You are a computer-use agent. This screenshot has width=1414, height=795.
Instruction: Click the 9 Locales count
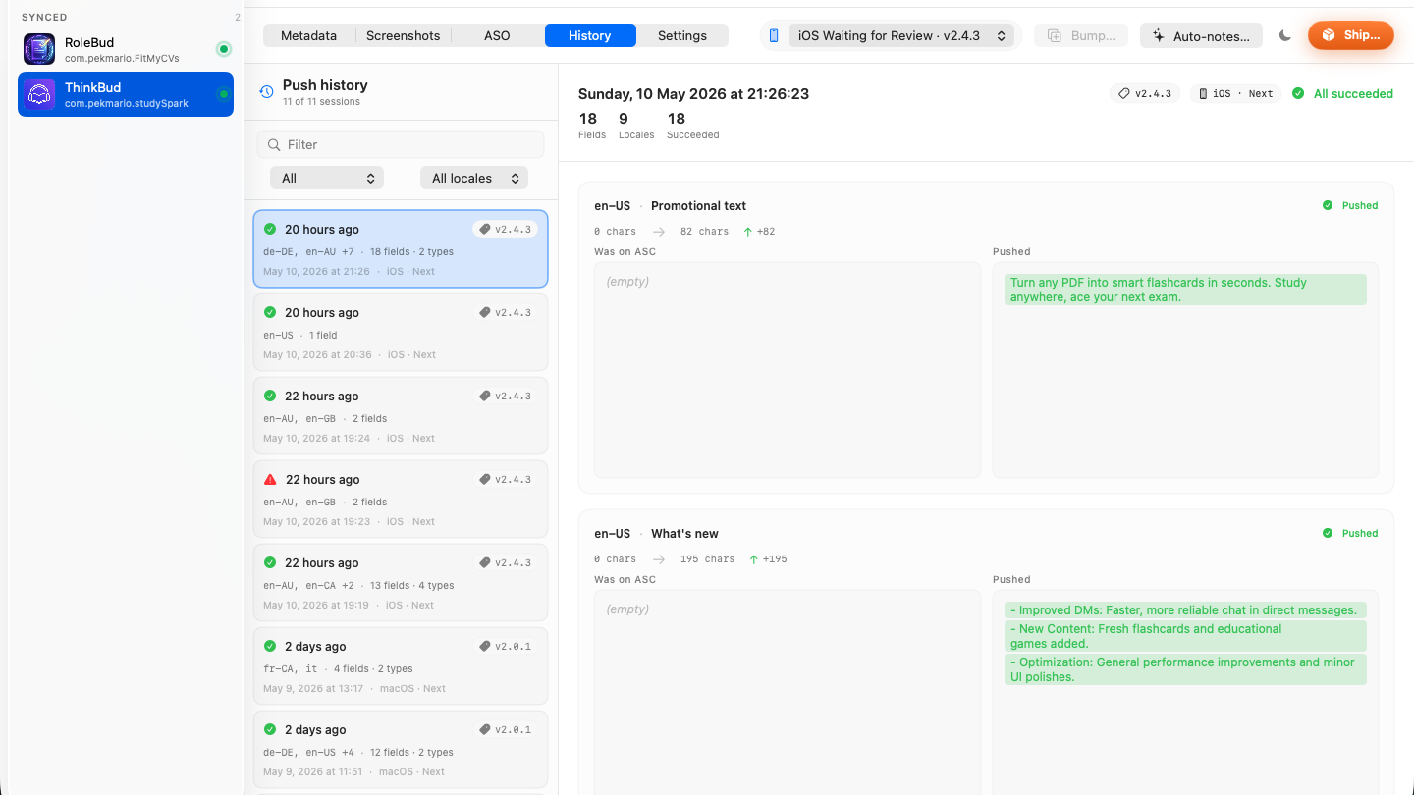click(x=635, y=125)
